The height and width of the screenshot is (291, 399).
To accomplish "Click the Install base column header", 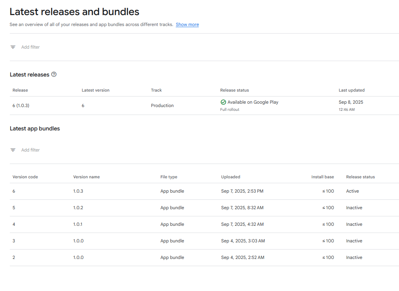I will [x=323, y=177].
